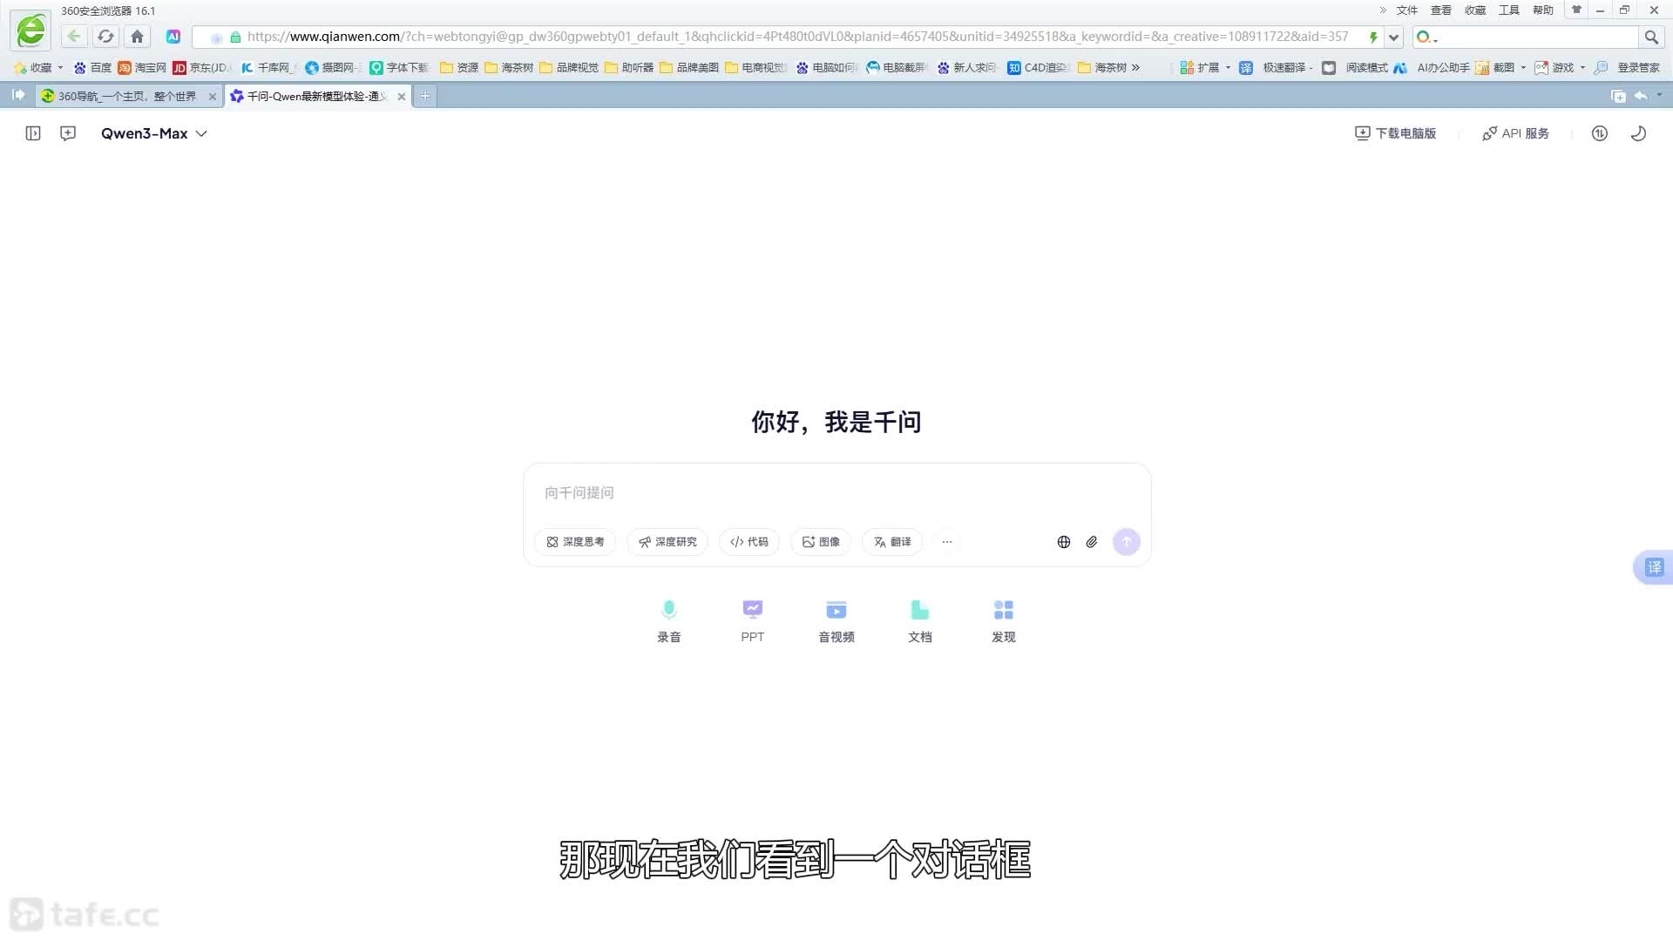Open 百度 bookmark
The image size is (1673, 941).
pos(93,67)
